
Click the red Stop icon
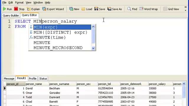[x=16, y=9]
